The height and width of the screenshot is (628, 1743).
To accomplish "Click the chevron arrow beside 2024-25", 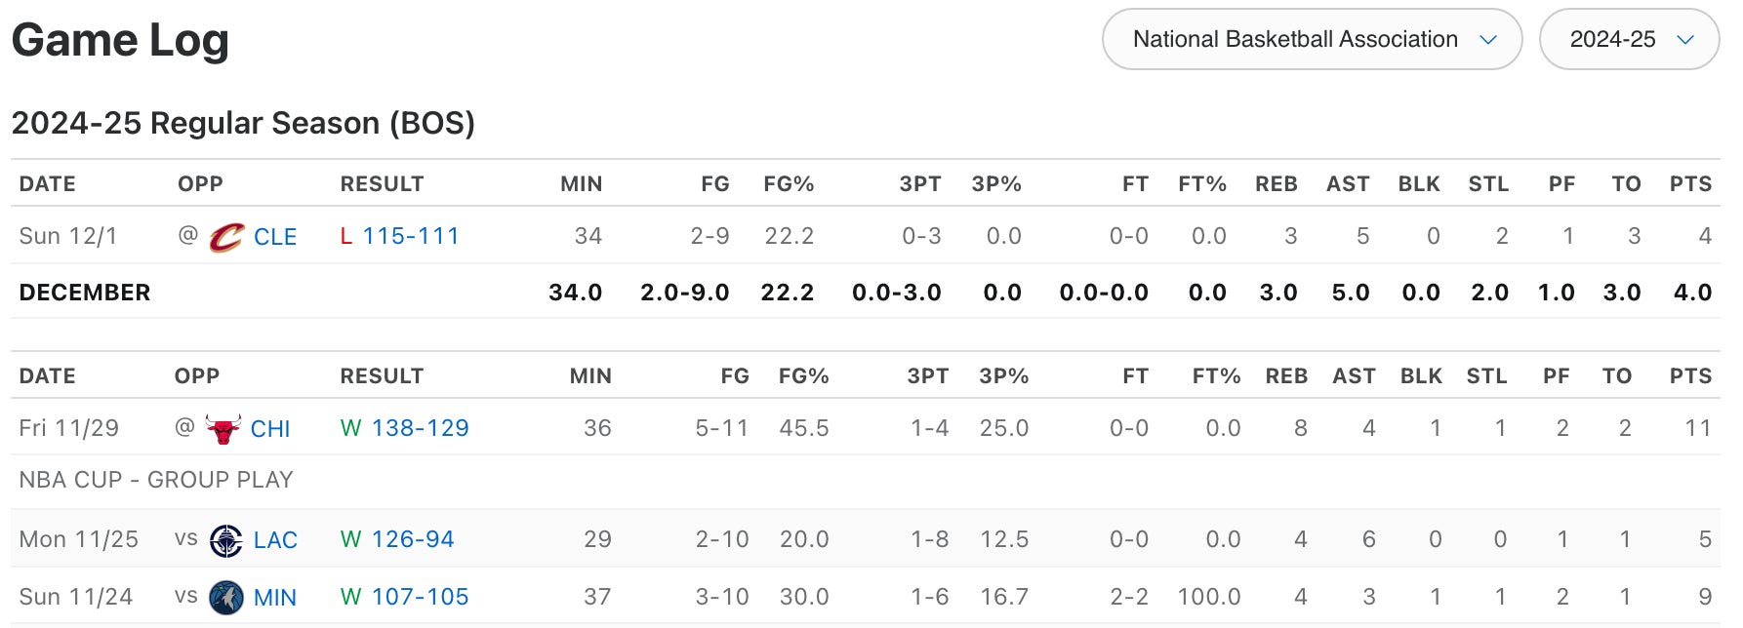I will point(1684,40).
